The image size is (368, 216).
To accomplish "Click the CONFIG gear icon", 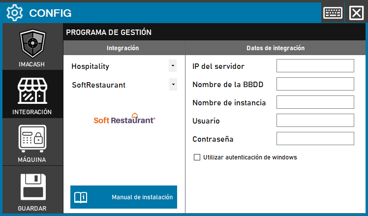I will (x=15, y=12).
